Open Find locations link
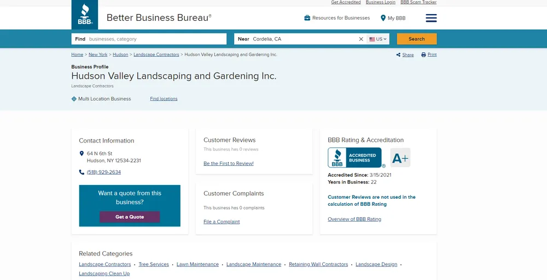 [x=164, y=99]
